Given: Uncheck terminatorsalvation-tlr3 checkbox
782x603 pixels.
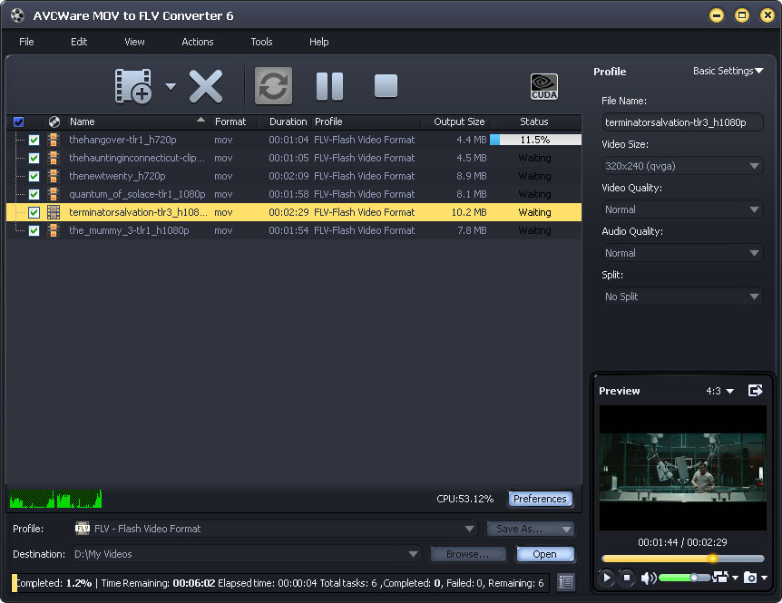Looking at the screenshot, I should pos(34,212).
